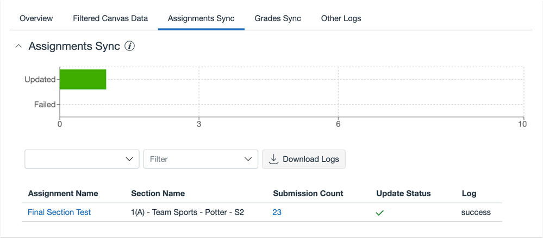Open the empty dropdown left of Filter
543x238 pixels.
click(82, 159)
